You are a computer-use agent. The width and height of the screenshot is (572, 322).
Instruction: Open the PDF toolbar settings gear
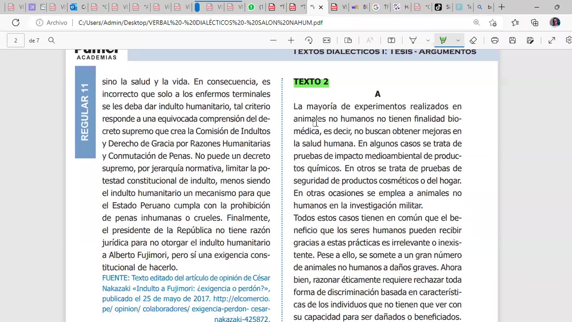coord(569,40)
